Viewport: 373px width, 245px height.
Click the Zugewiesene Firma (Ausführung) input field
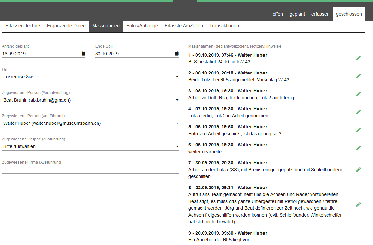coord(90,170)
